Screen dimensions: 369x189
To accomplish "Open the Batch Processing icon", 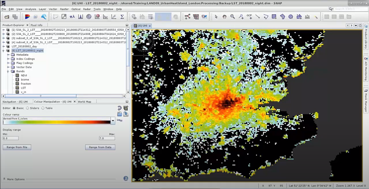I will coord(196,17).
